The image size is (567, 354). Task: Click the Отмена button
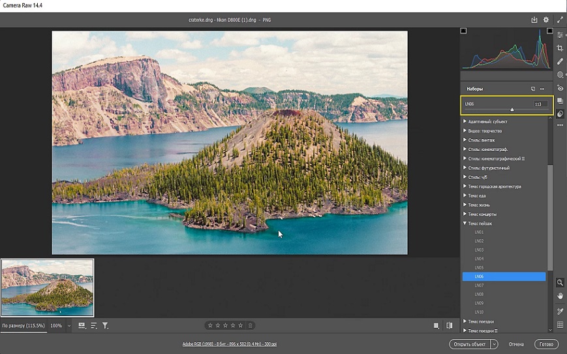[516, 344]
